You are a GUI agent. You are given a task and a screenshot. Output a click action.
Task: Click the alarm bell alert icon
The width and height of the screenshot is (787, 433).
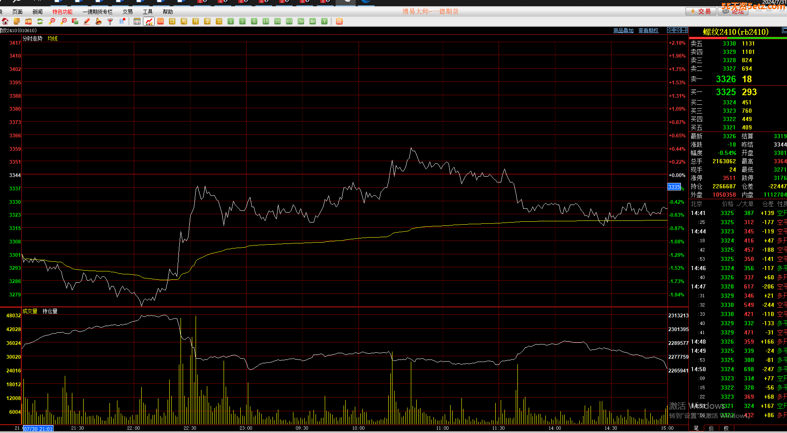click(x=99, y=21)
